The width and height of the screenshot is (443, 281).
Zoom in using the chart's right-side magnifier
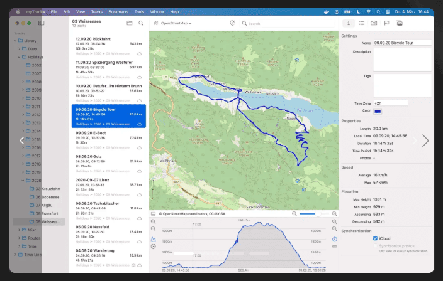pyautogui.click(x=335, y=221)
